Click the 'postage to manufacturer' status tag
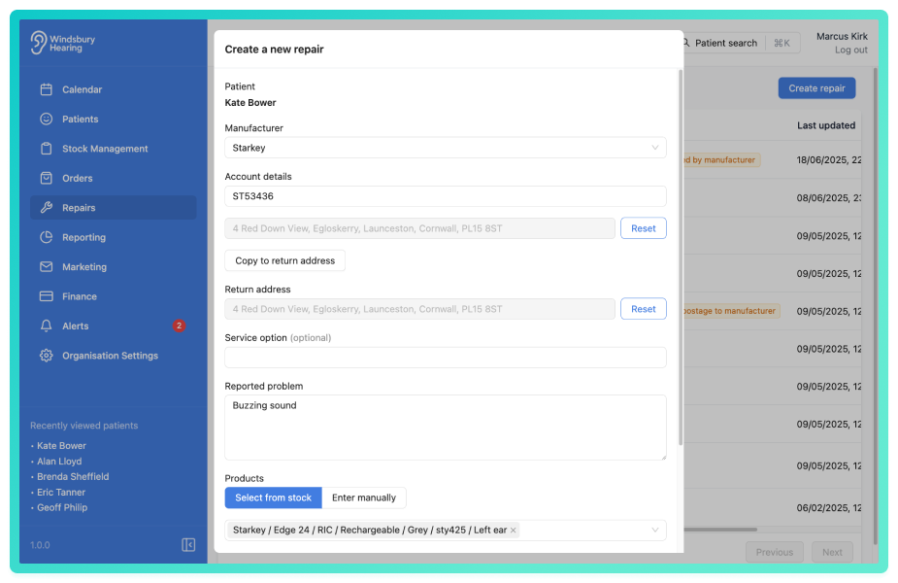The width and height of the screenshot is (898, 583). tap(731, 311)
